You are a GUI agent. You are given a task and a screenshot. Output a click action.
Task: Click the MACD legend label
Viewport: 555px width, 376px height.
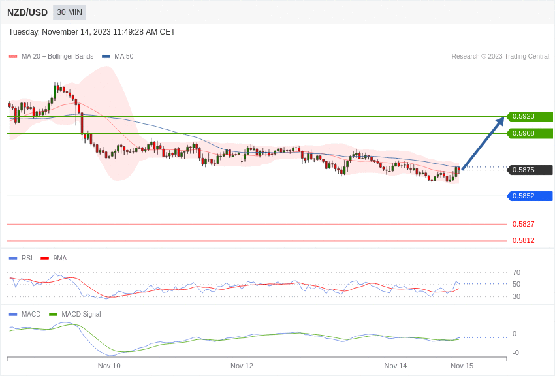tap(31, 314)
